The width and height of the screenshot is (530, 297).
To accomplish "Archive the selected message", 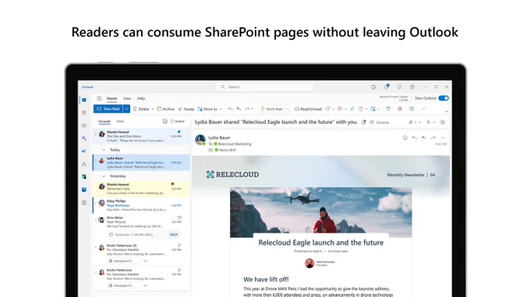I will 165,109.
